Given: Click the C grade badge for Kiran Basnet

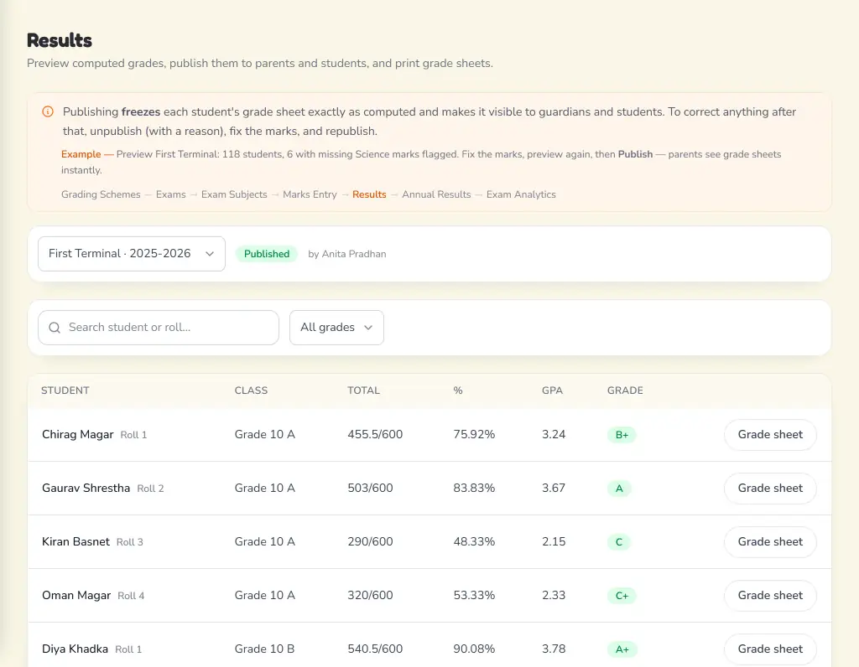Looking at the screenshot, I should pos(619,542).
